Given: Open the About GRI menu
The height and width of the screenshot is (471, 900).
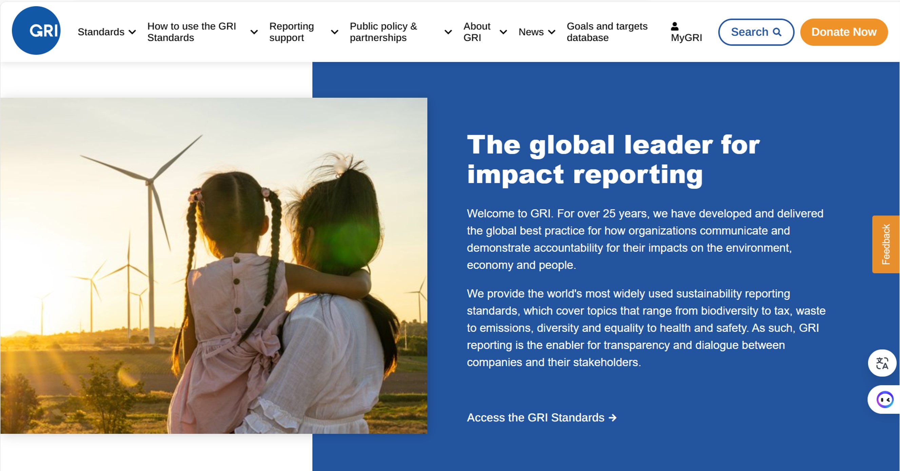Looking at the screenshot, I should coord(477,32).
